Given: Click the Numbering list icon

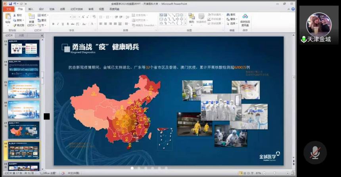Looking at the screenshot, I should pyautogui.click(x=108, y=17).
